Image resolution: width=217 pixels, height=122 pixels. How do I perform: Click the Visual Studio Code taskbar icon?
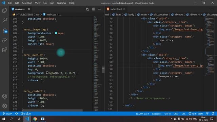coord(27,119)
